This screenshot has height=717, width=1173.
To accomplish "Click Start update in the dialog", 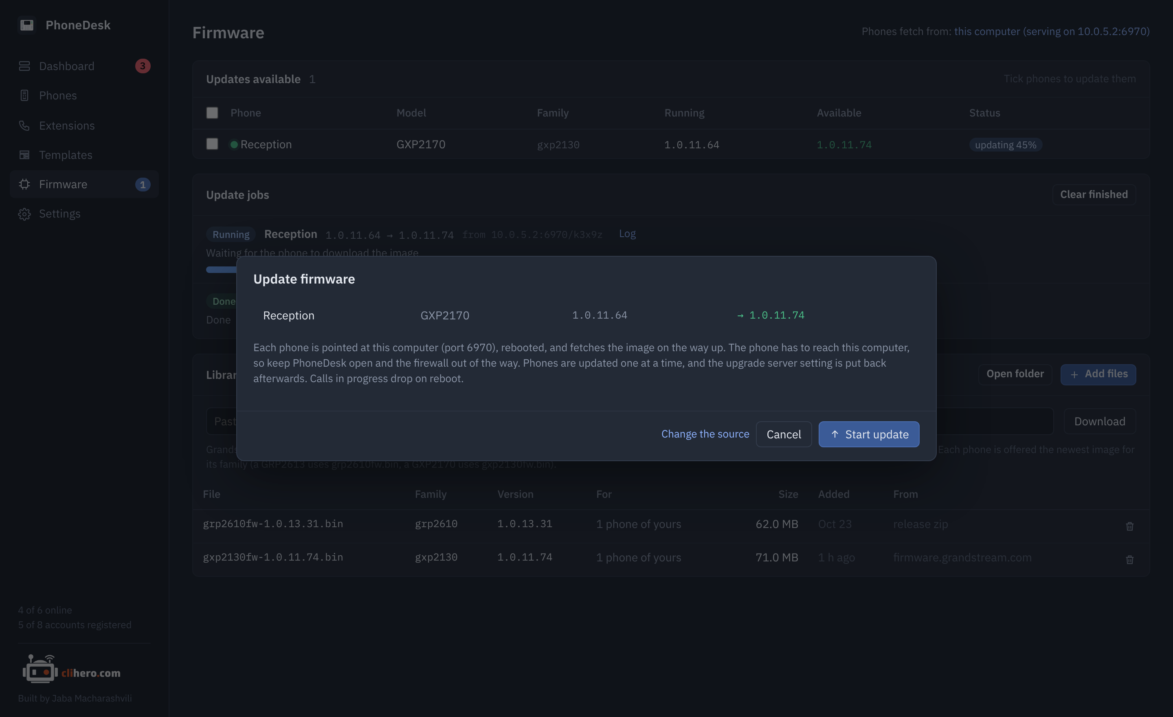I will coord(869,434).
